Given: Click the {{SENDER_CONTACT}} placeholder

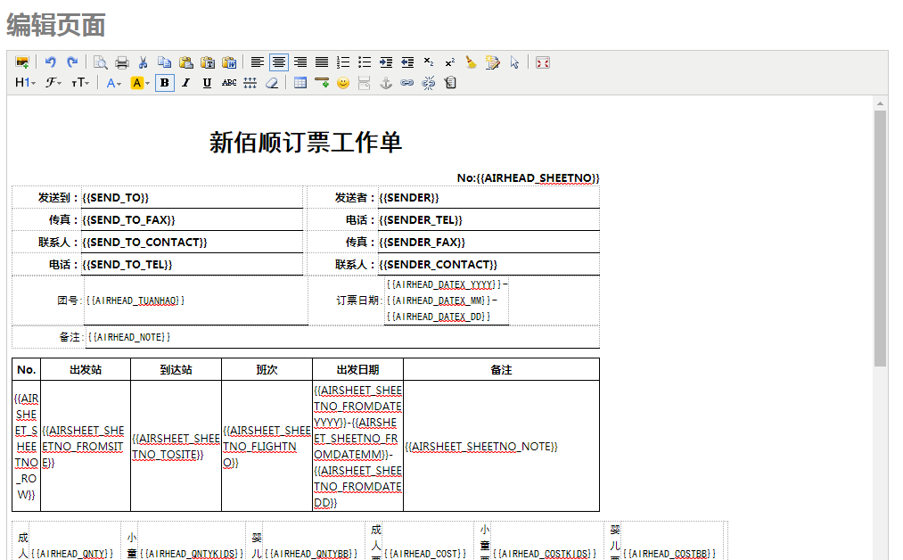Looking at the screenshot, I should (x=439, y=265).
